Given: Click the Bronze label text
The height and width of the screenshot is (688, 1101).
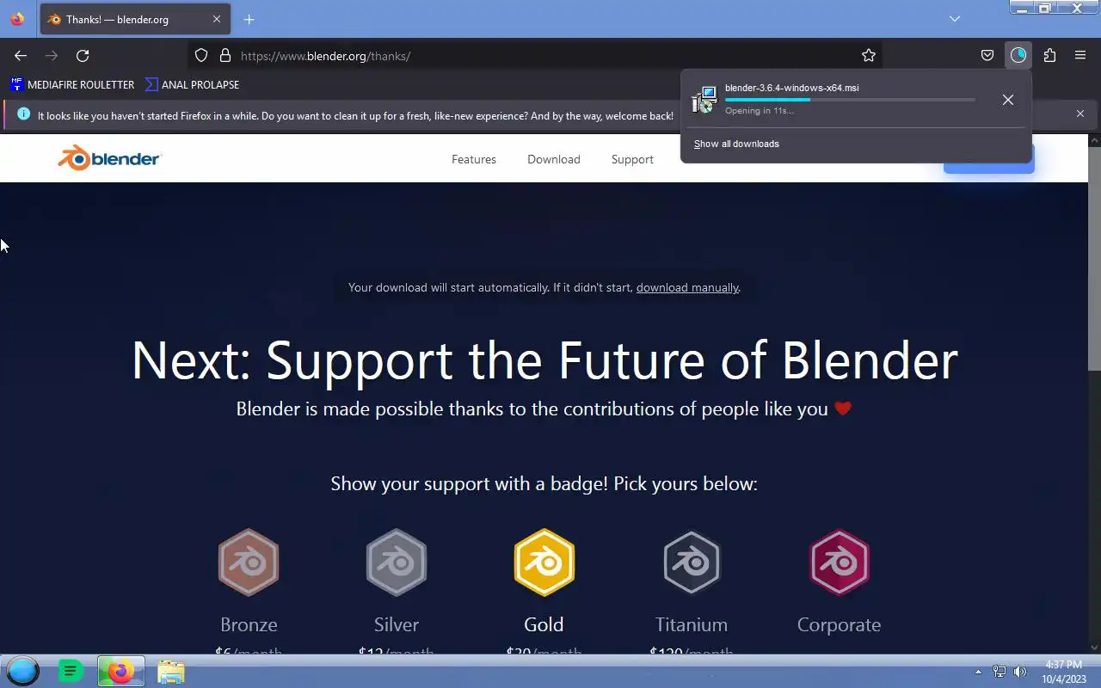Looking at the screenshot, I should [249, 624].
